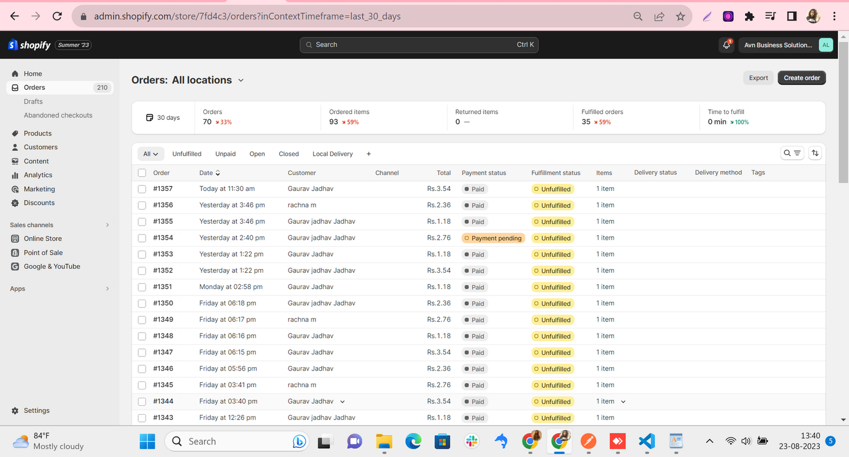This screenshot has height=457, width=849.
Task: Launch Visual Studio Code from taskbar
Action: [x=646, y=441]
